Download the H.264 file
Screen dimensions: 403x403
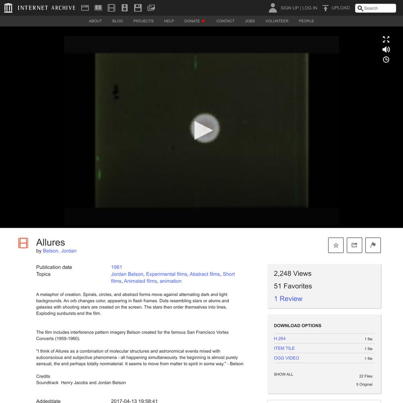(280, 339)
